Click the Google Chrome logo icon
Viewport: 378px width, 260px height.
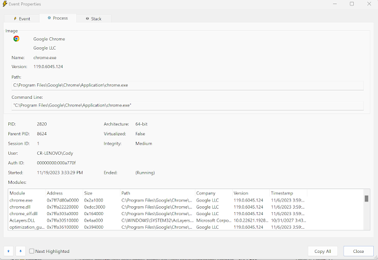coord(17,38)
